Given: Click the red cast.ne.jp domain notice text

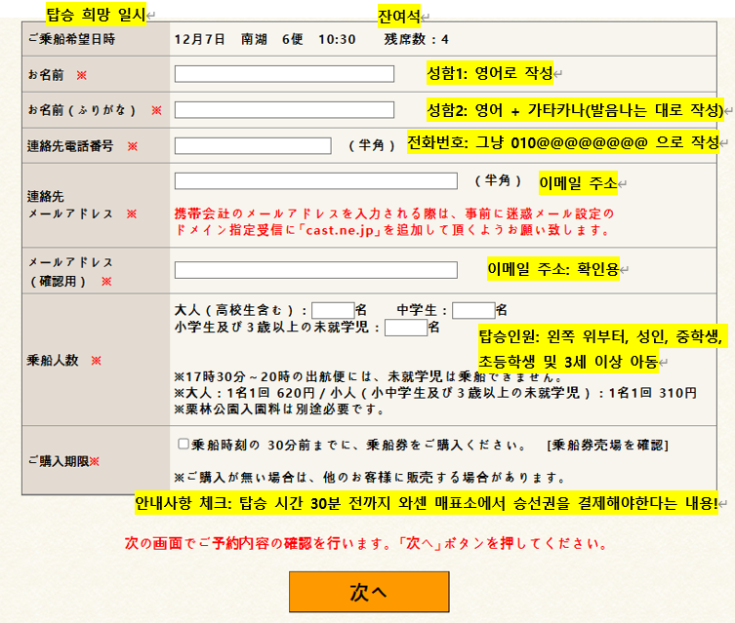Looking at the screenshot, I should click(394, 222).
